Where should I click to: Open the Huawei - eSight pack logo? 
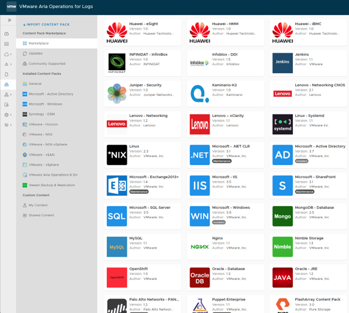point(117,33)
